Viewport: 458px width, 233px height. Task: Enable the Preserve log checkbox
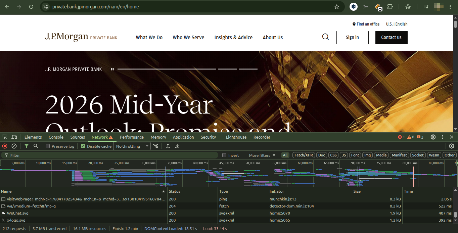coord(48,146)
